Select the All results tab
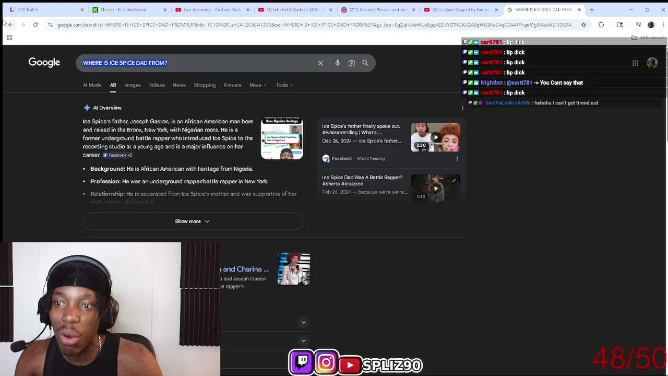 (x=113, y=85)
